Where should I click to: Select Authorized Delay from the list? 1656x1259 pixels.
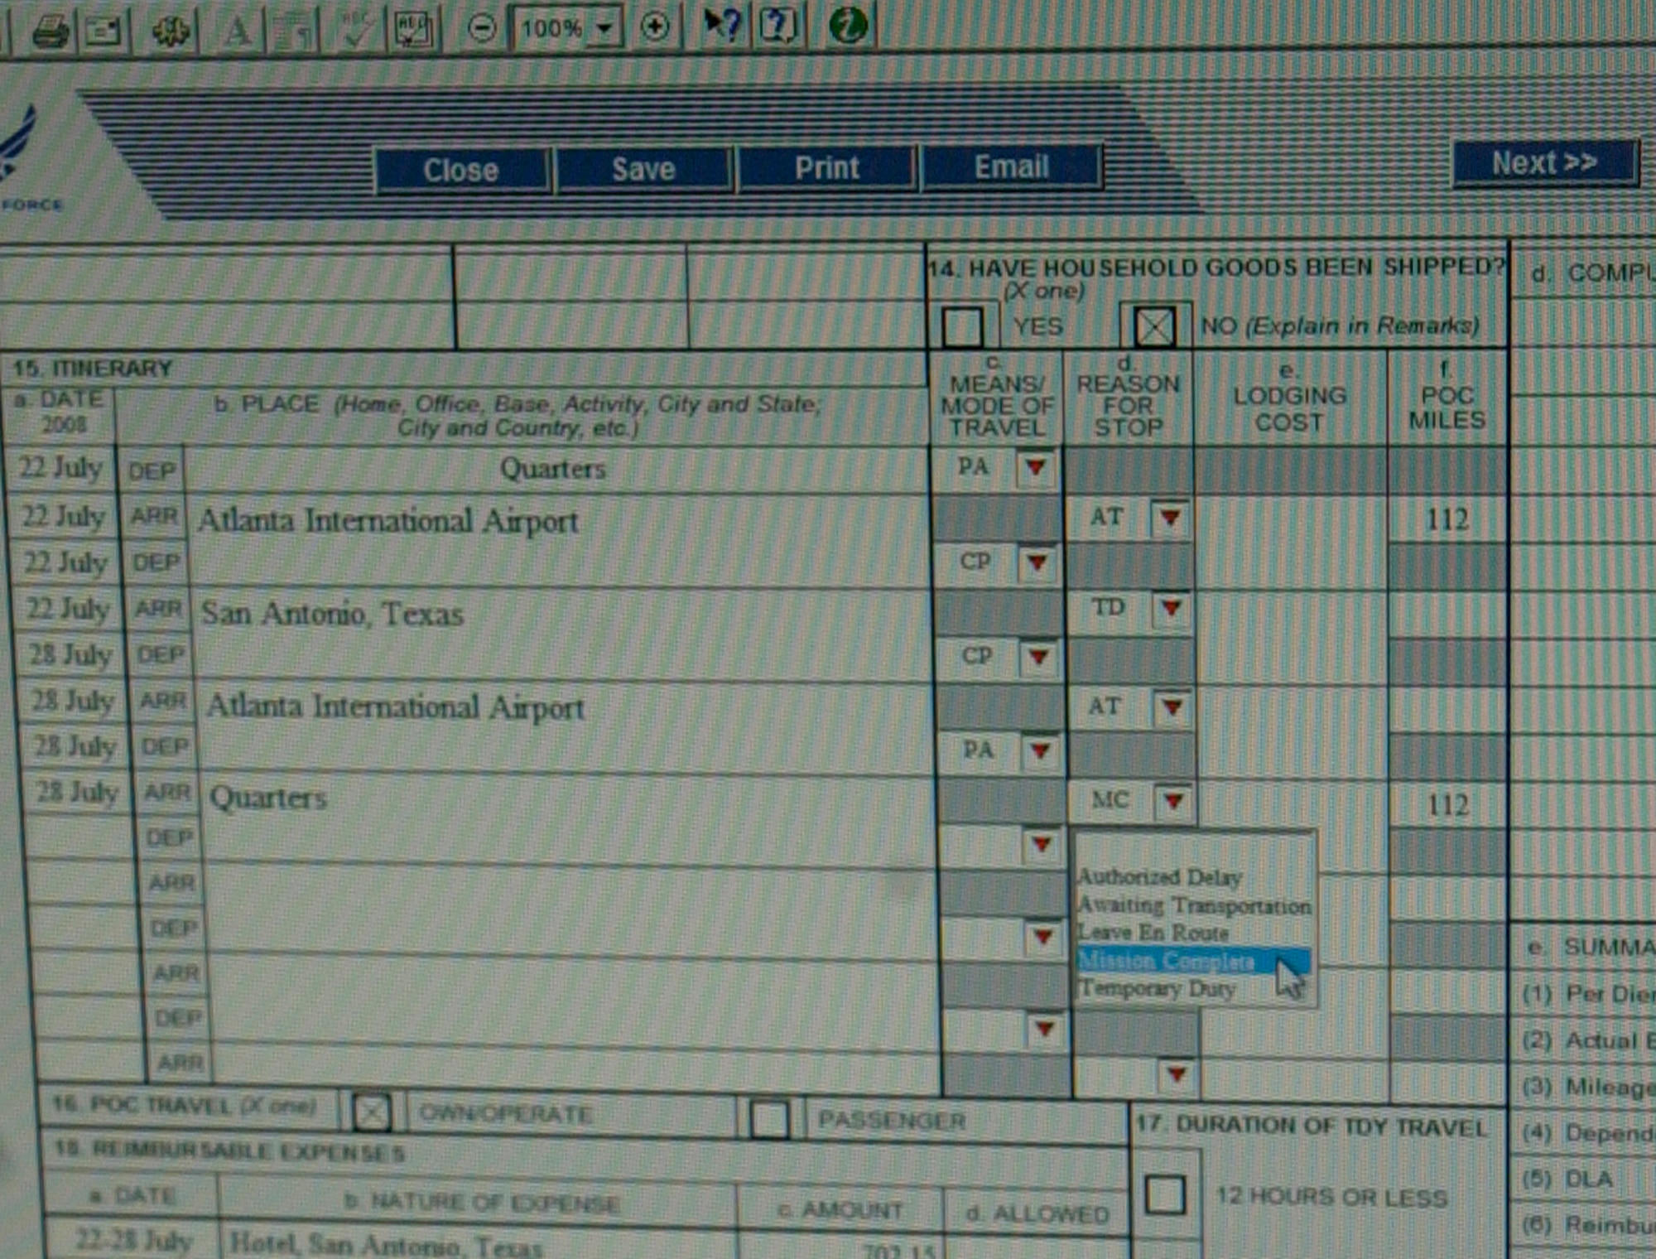[1159, 876]
